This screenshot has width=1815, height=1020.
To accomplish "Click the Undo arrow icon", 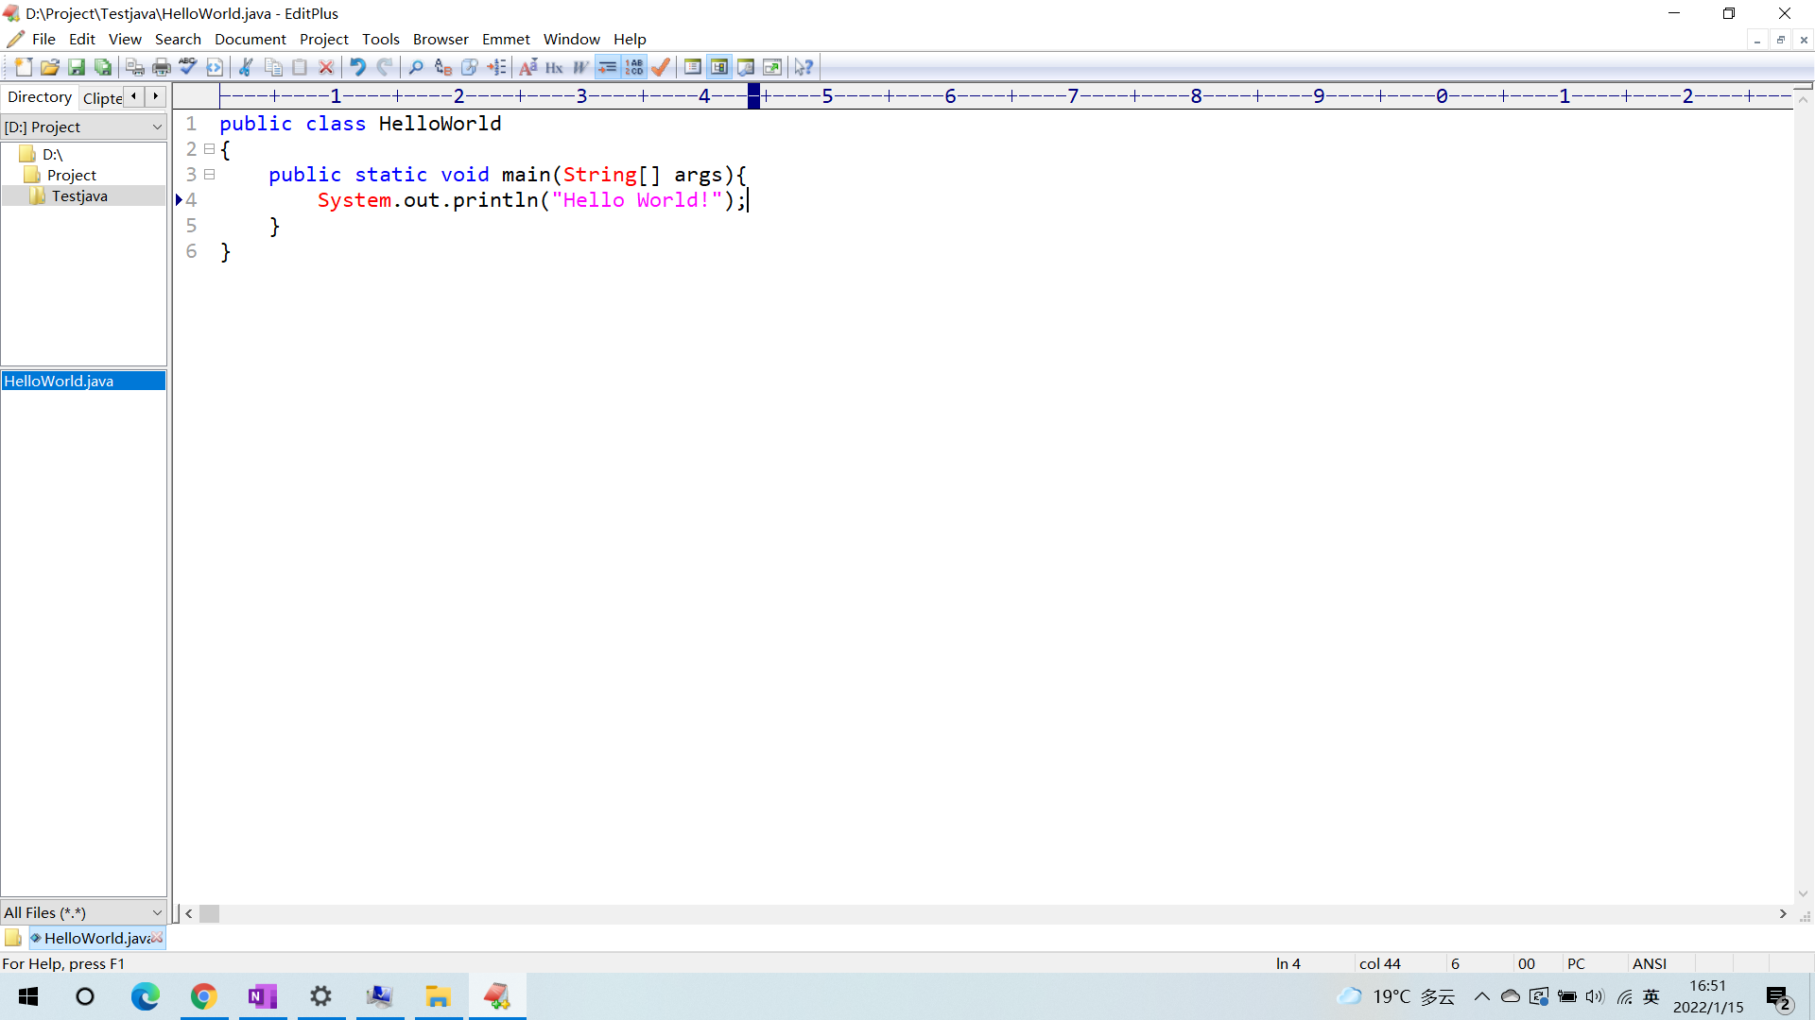I will [x=357, y=67].
